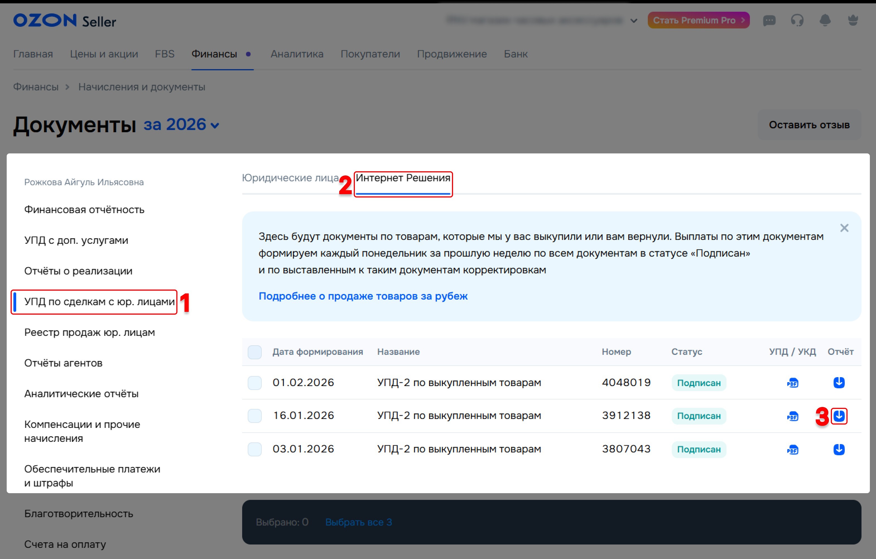Select the checkbox for document 3807043
Image resolution: width=876 pixels, height=559 pixels.
[255, 449]
